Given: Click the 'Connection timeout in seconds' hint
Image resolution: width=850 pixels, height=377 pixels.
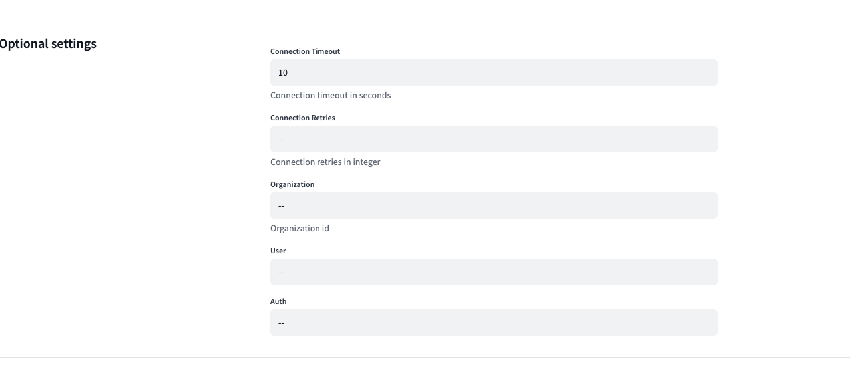Looking at the screenshot, I should tap(330, 95).
